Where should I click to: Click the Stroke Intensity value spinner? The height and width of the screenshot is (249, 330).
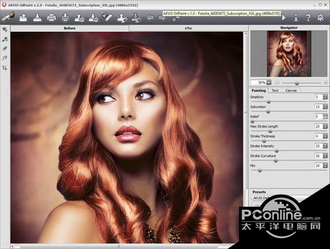pos(324,146)
